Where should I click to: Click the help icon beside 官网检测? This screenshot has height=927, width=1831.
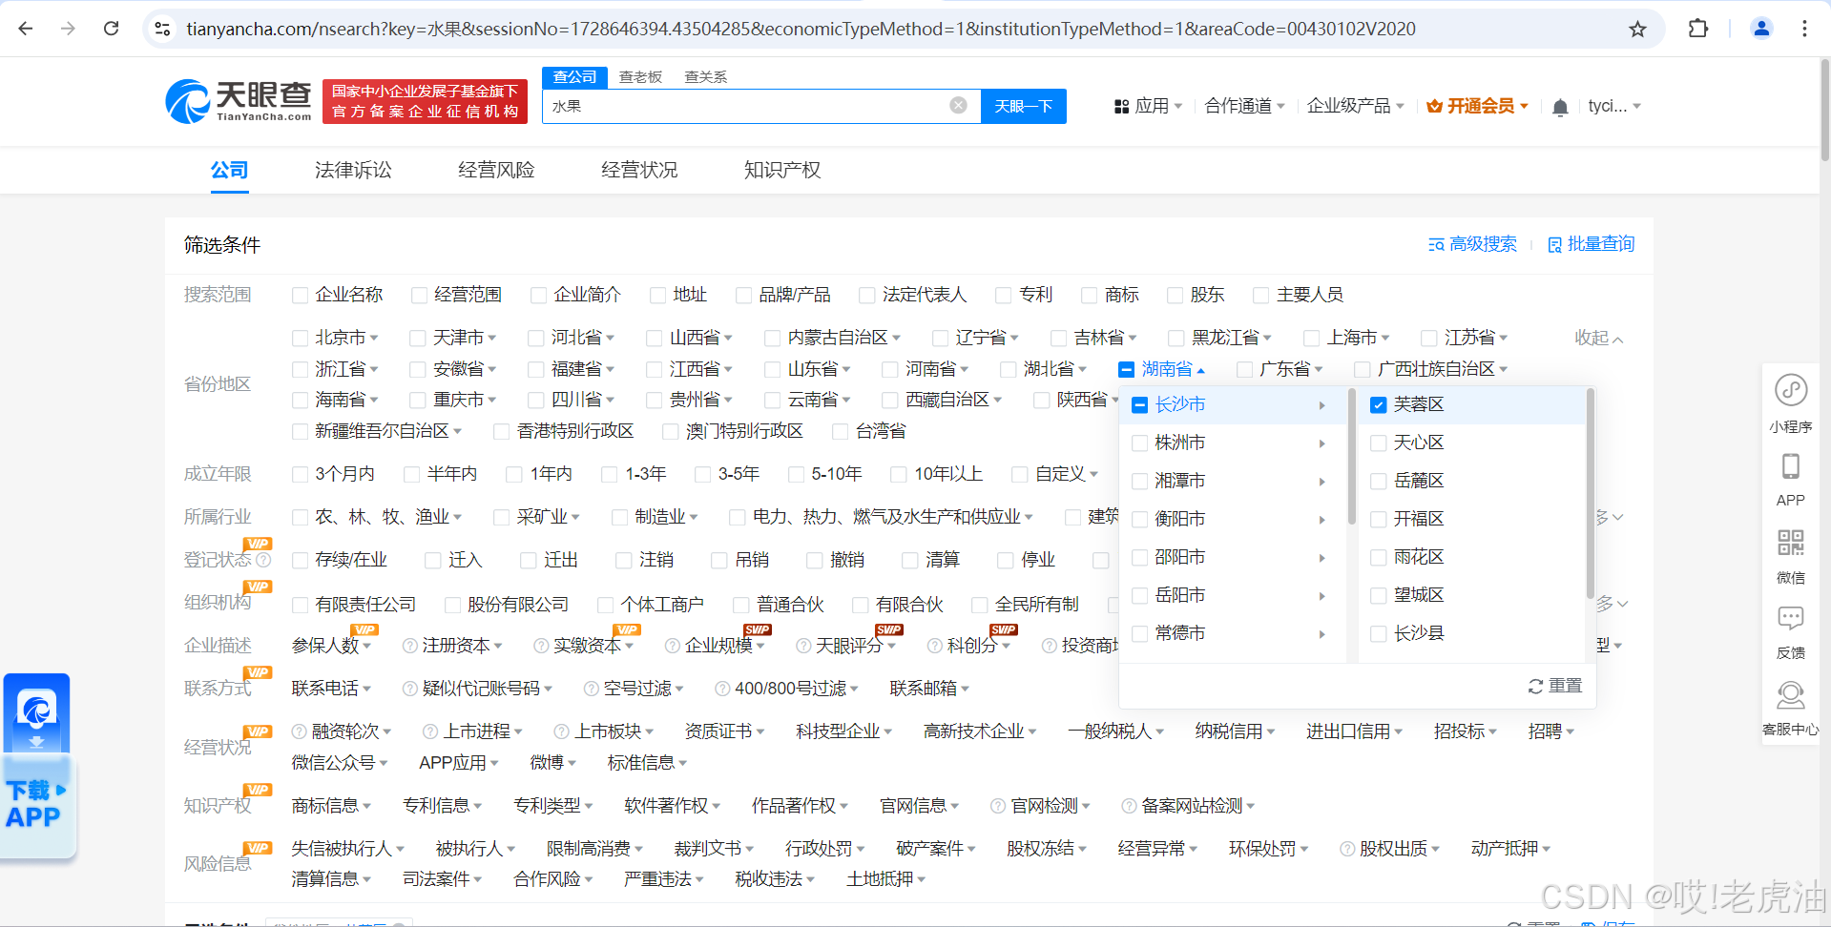point(998,806)
